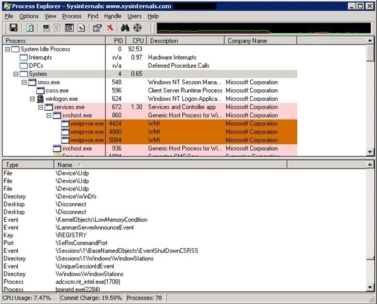Open the Process menu
This screenshot has height=304, width=377.
pos(72,16)
